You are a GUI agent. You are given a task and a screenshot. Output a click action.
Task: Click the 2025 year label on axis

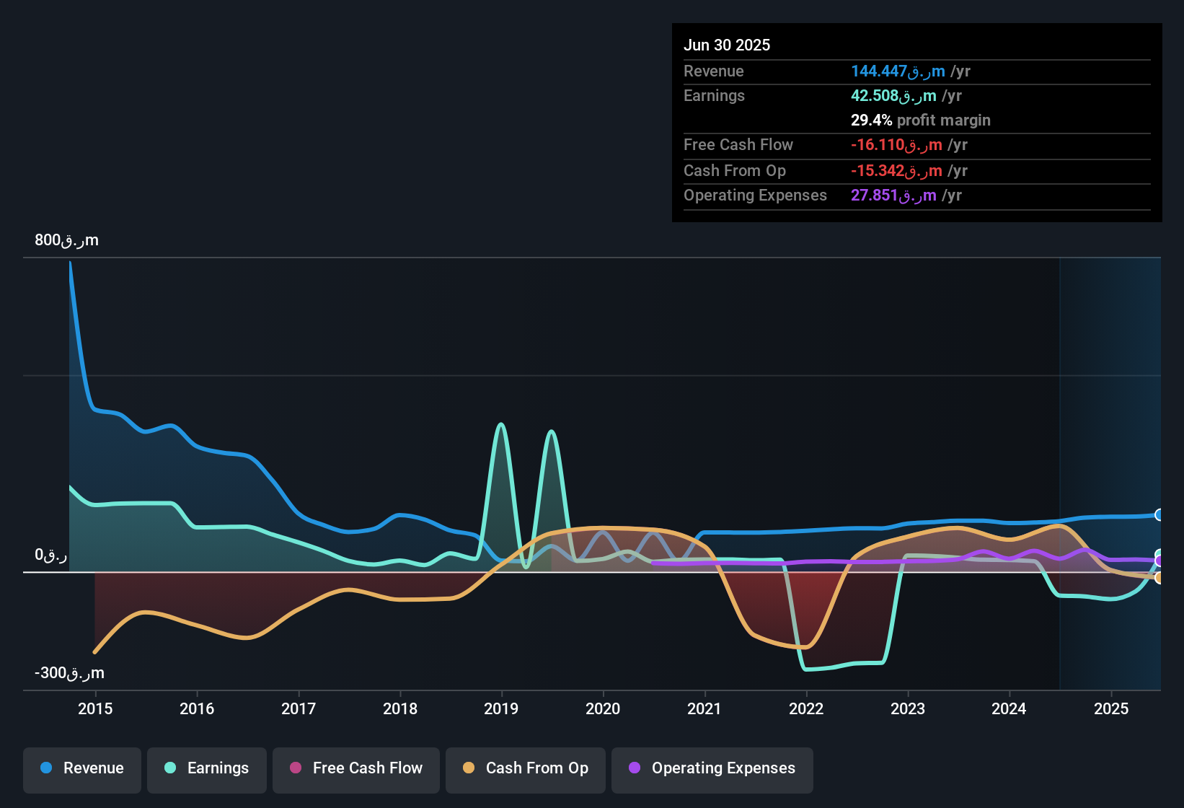click(1111, 708)
